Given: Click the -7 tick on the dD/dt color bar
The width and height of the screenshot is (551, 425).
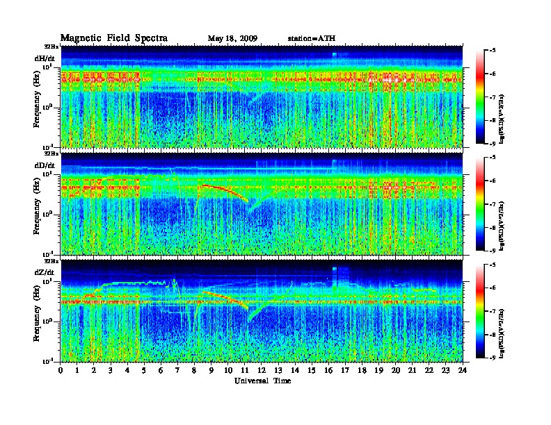Looking at the screenshot, I should coord(493,204).
